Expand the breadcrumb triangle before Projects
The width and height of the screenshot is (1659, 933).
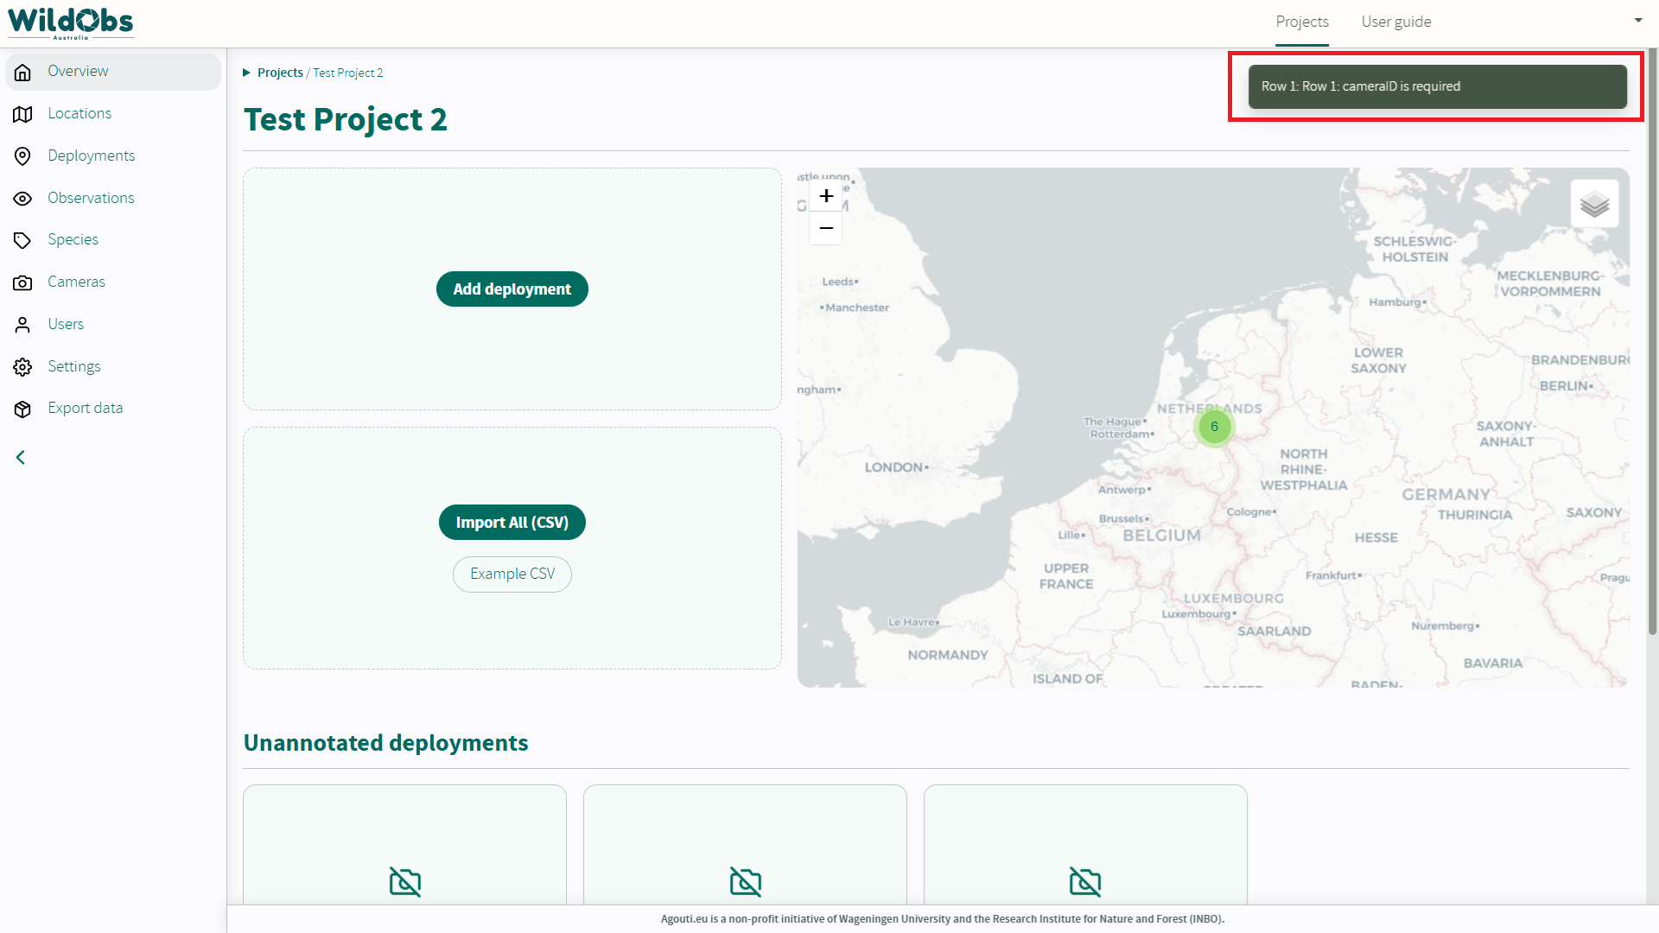pos(246,73)
